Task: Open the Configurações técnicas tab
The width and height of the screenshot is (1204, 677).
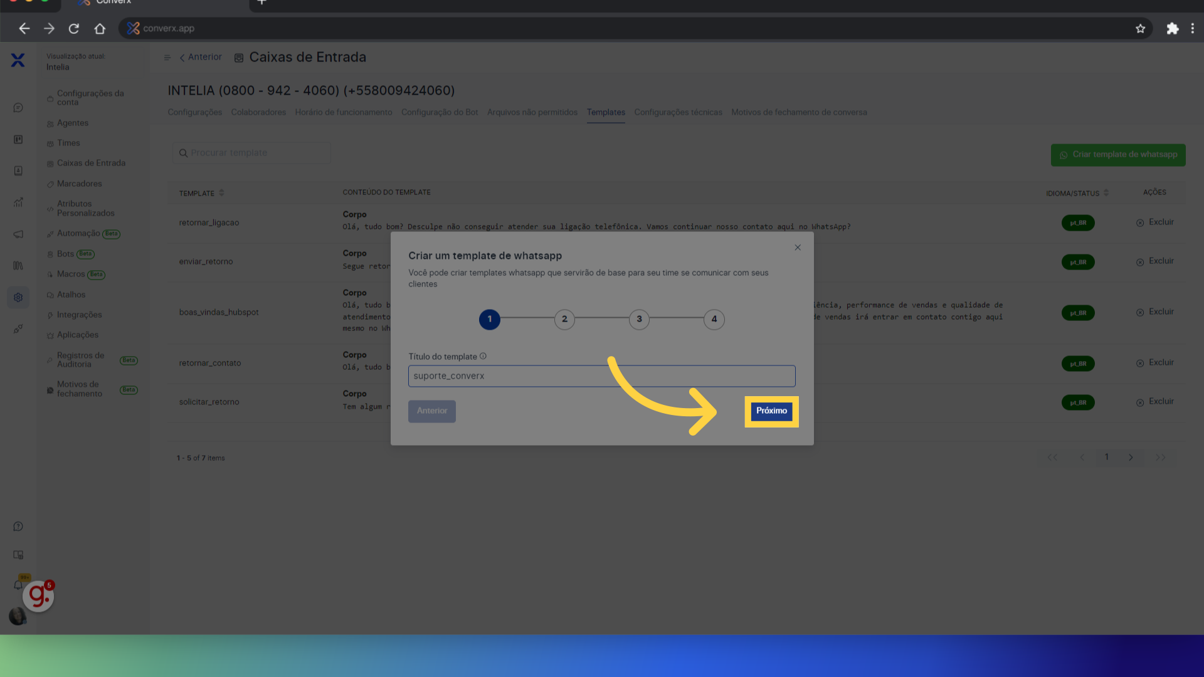Action: click(678, 112)
